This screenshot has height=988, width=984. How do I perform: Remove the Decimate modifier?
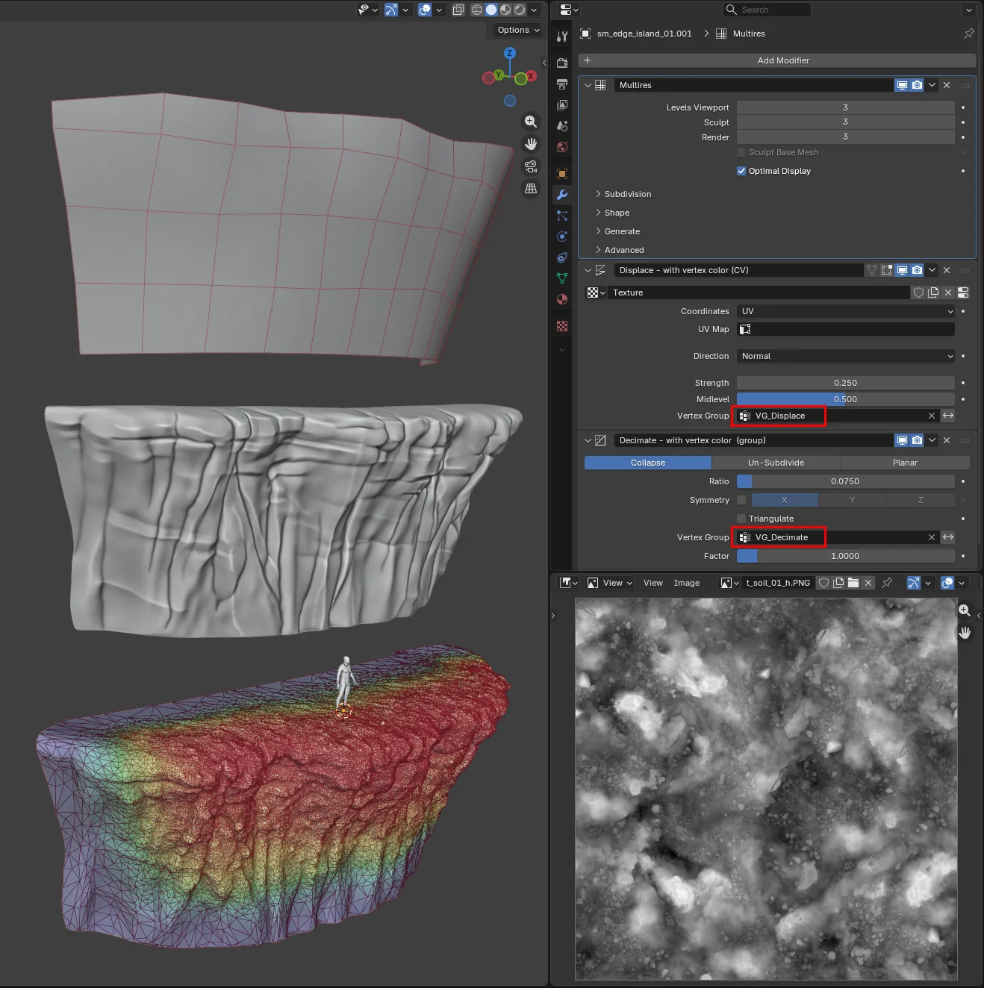(947, 440)
